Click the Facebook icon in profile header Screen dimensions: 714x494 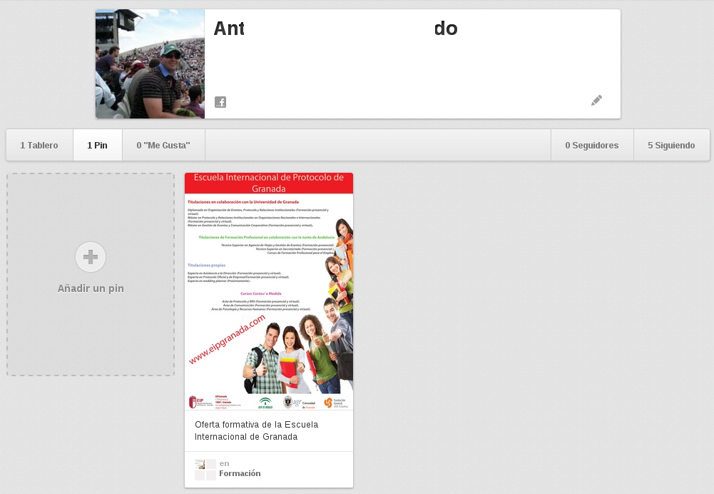tap(220, 102)
